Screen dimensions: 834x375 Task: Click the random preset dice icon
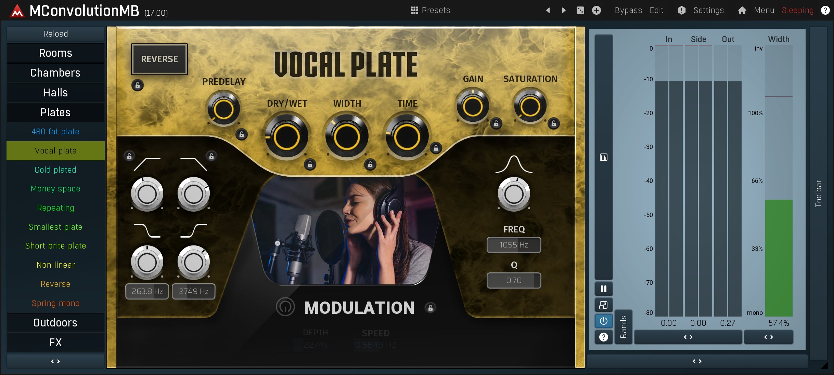[580, 10]
